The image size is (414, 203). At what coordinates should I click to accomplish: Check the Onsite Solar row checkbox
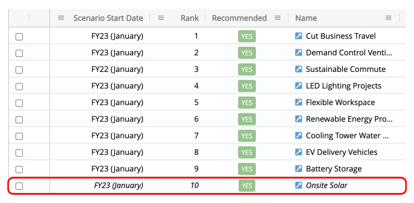coord(19,186)
